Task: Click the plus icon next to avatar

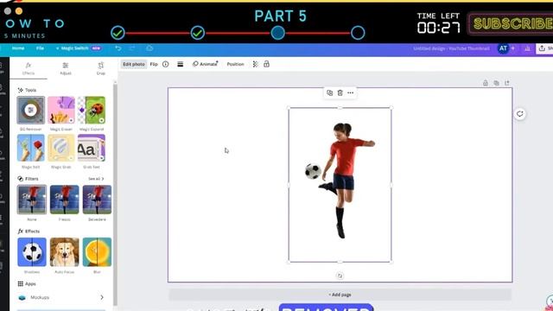Action: click(x=513, y=48)
